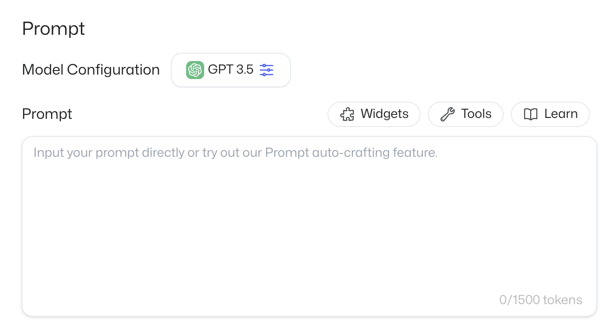Open the Learn guide

(550, 114)
